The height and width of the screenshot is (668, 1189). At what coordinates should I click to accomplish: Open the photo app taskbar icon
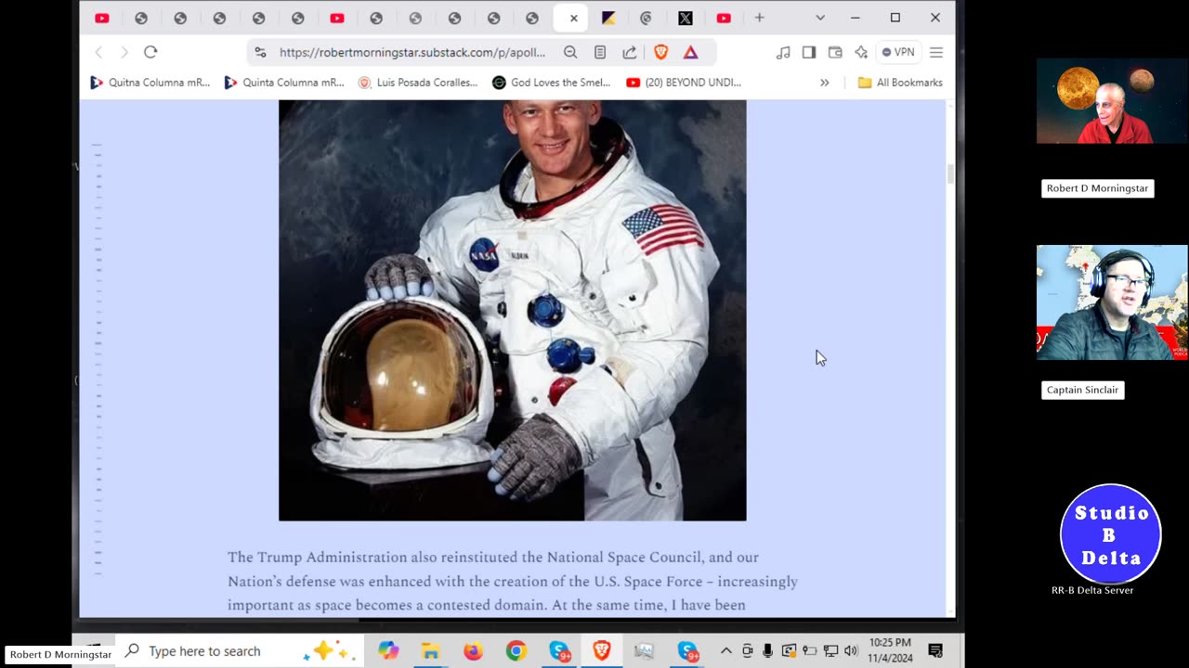click(x=644, y=651)
